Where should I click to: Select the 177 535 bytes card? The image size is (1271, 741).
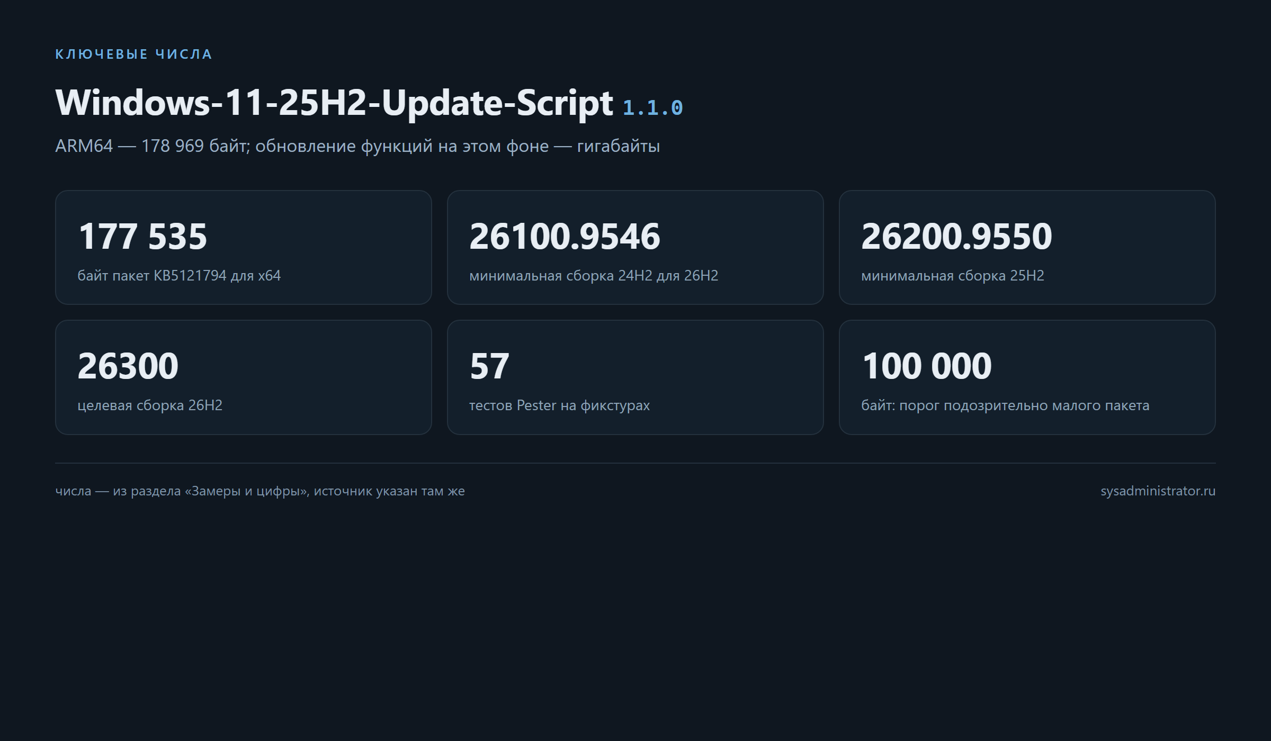244,247
